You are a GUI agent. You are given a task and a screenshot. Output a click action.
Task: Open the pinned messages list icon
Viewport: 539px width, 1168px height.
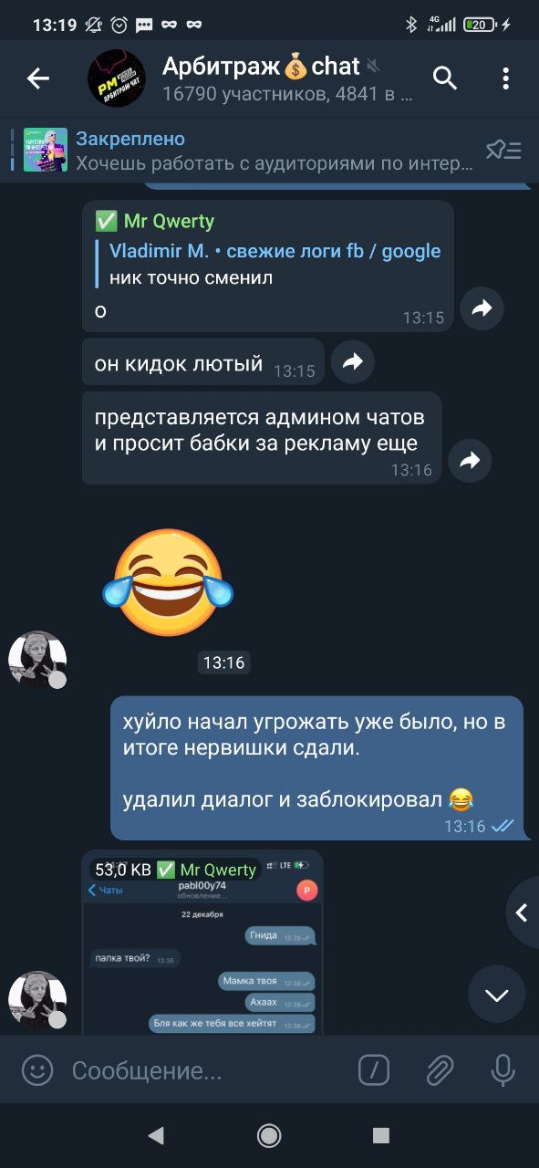(x=503, y=151)
